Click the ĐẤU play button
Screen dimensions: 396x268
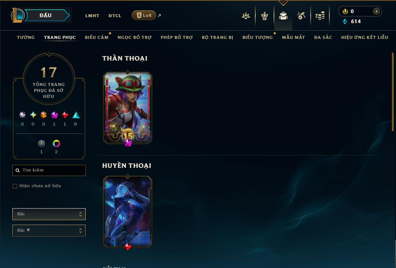click(45, 15)
